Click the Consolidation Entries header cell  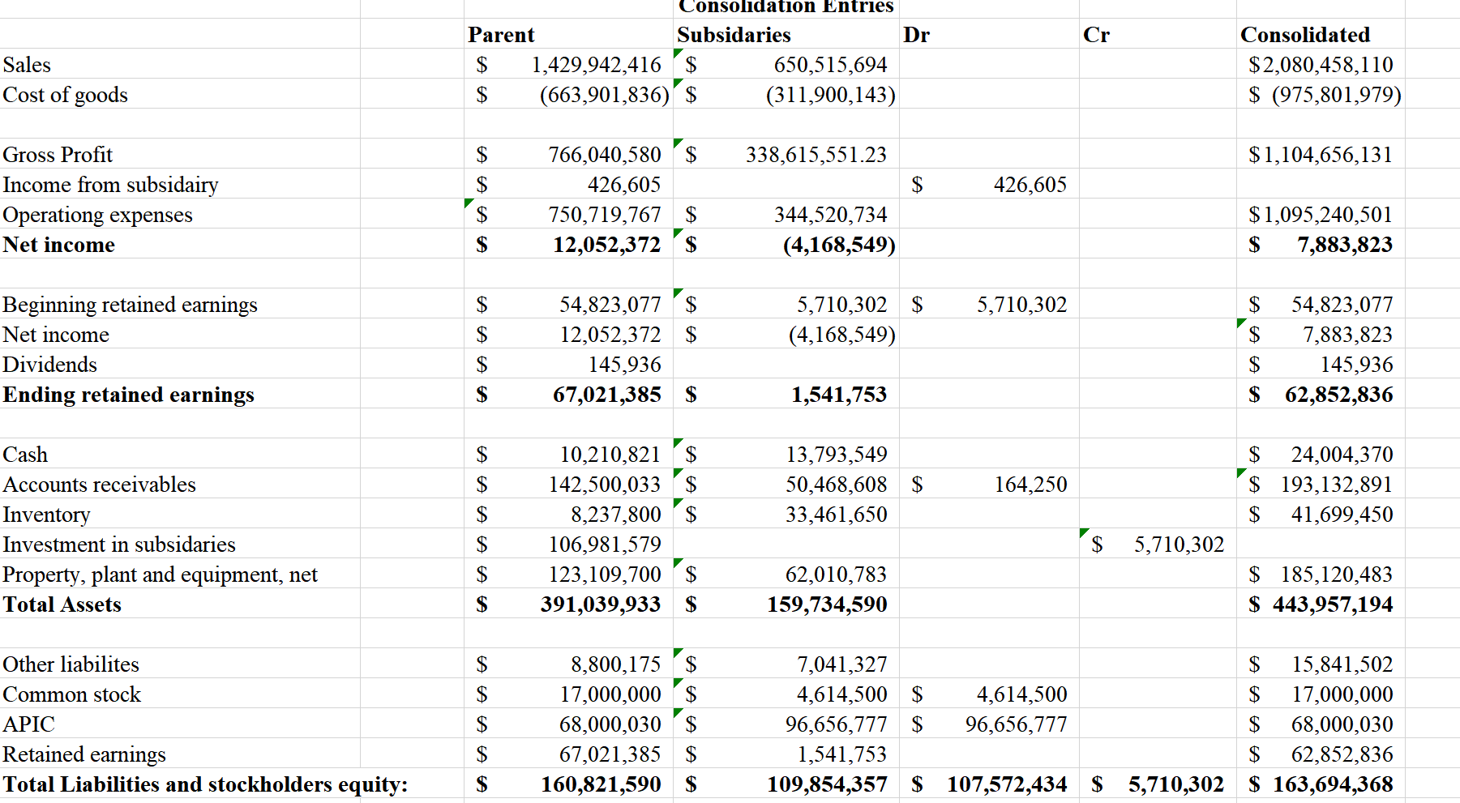point(786,7)
